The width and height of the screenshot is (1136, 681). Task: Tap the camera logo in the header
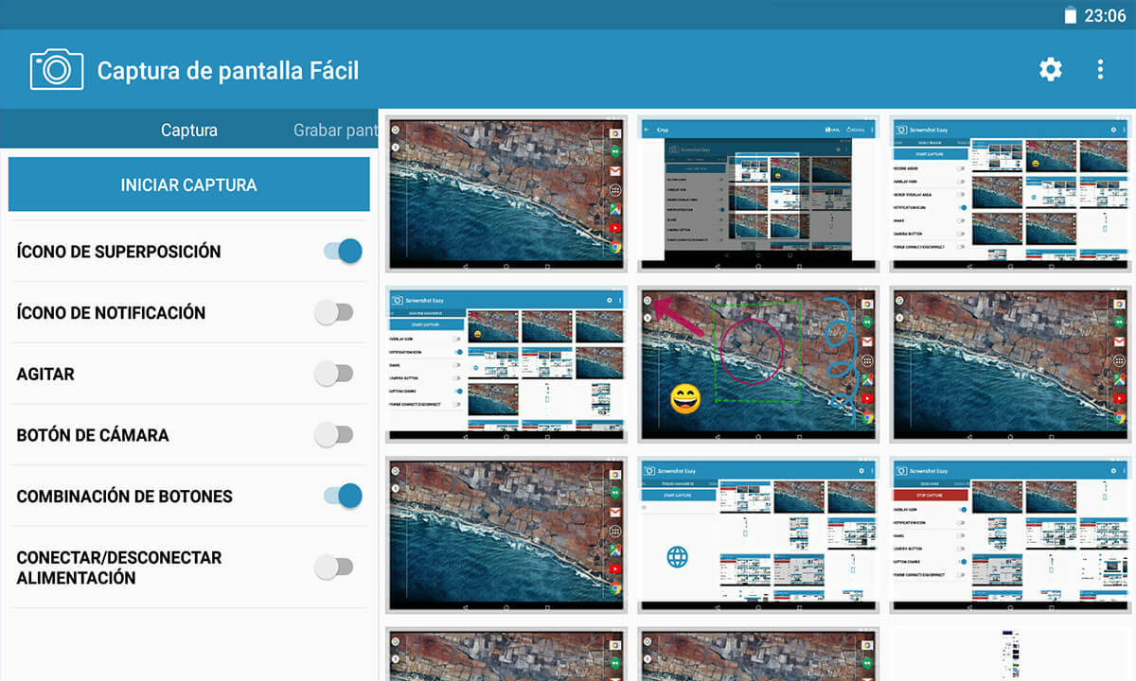point(57,69)
